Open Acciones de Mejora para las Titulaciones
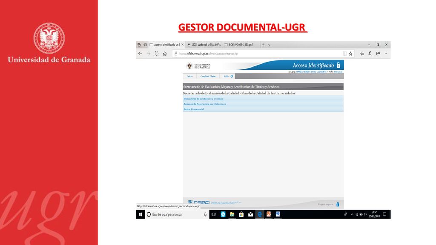 (205, 104)
